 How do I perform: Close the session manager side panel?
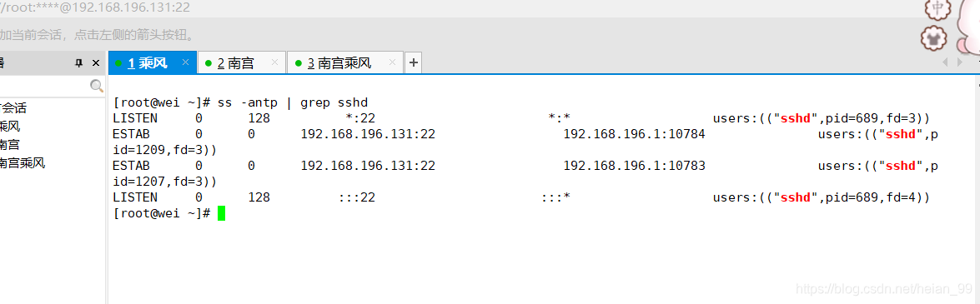[x=96, y=63]
